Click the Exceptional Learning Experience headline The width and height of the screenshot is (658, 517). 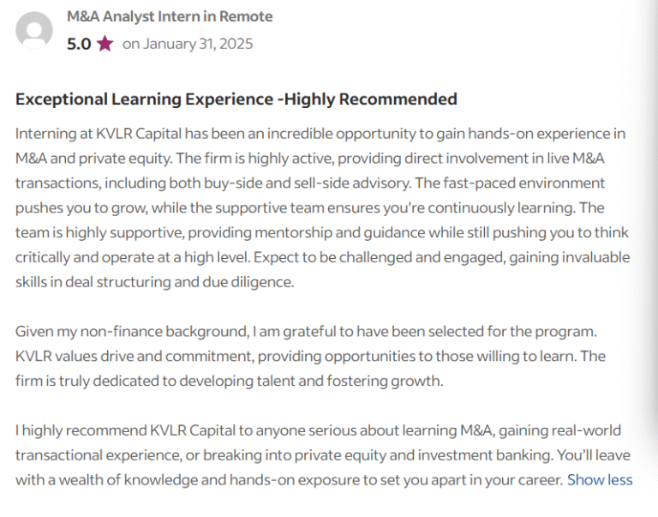pos(144,99)
